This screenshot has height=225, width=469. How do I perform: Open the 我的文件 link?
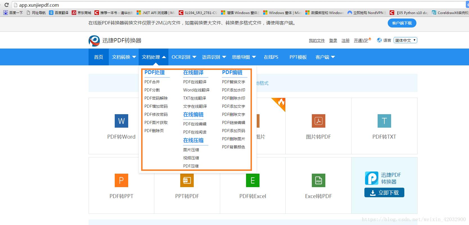(317, 40)
